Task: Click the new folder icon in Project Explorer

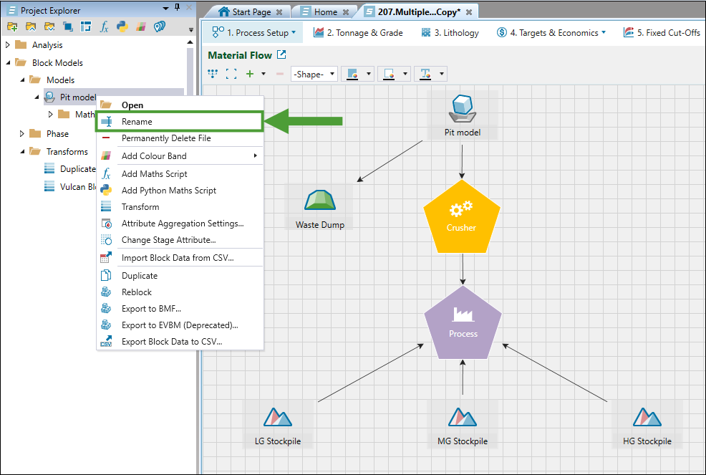Action: click(x=12, y=27)
